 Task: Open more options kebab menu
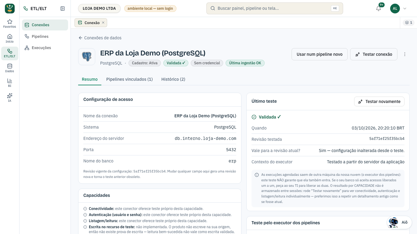[x=405, y=54]
